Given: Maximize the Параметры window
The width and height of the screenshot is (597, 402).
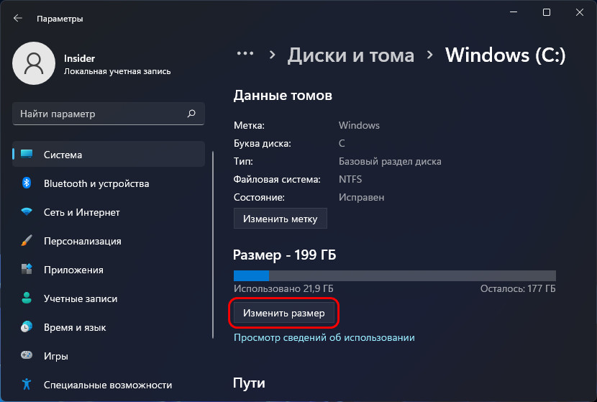Looking at the screenshot, I should pyautogui.click(x=547, y=12).
